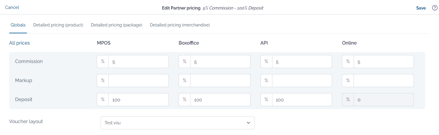Click the percent symbol in Boxoffice Markup
439x135 pixels.
coord(185,81)
